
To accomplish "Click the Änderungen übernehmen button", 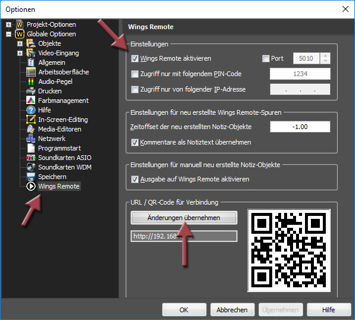I will (x=184, y=218).
